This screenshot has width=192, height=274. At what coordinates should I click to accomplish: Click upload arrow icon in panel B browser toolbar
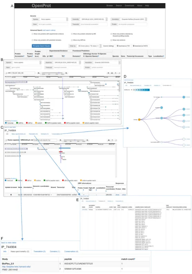(108, 73)
